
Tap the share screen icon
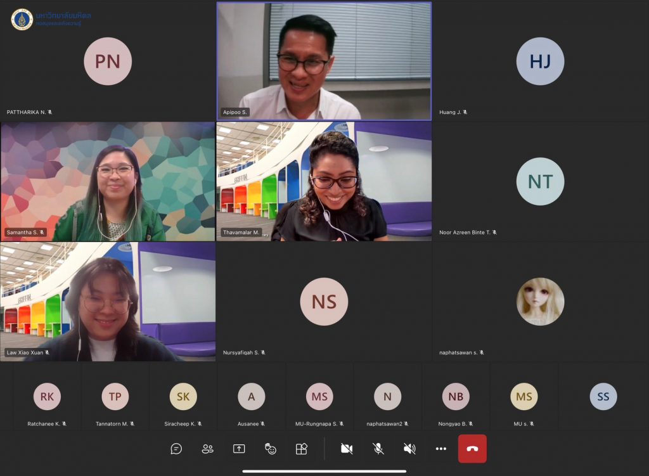pos(239,449)
